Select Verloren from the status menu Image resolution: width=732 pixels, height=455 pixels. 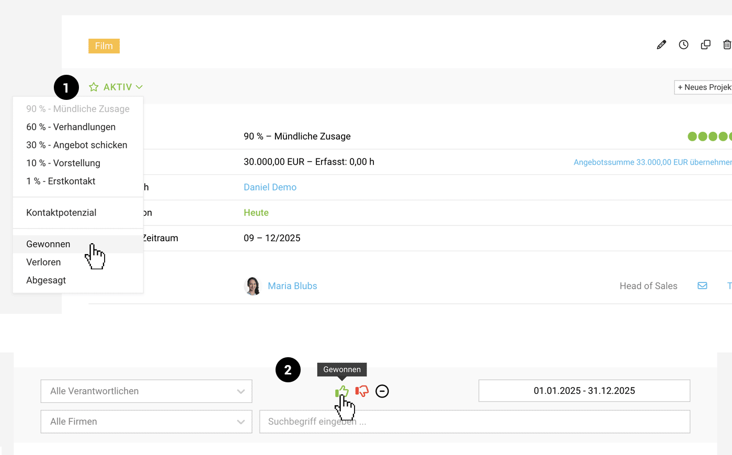43,262
